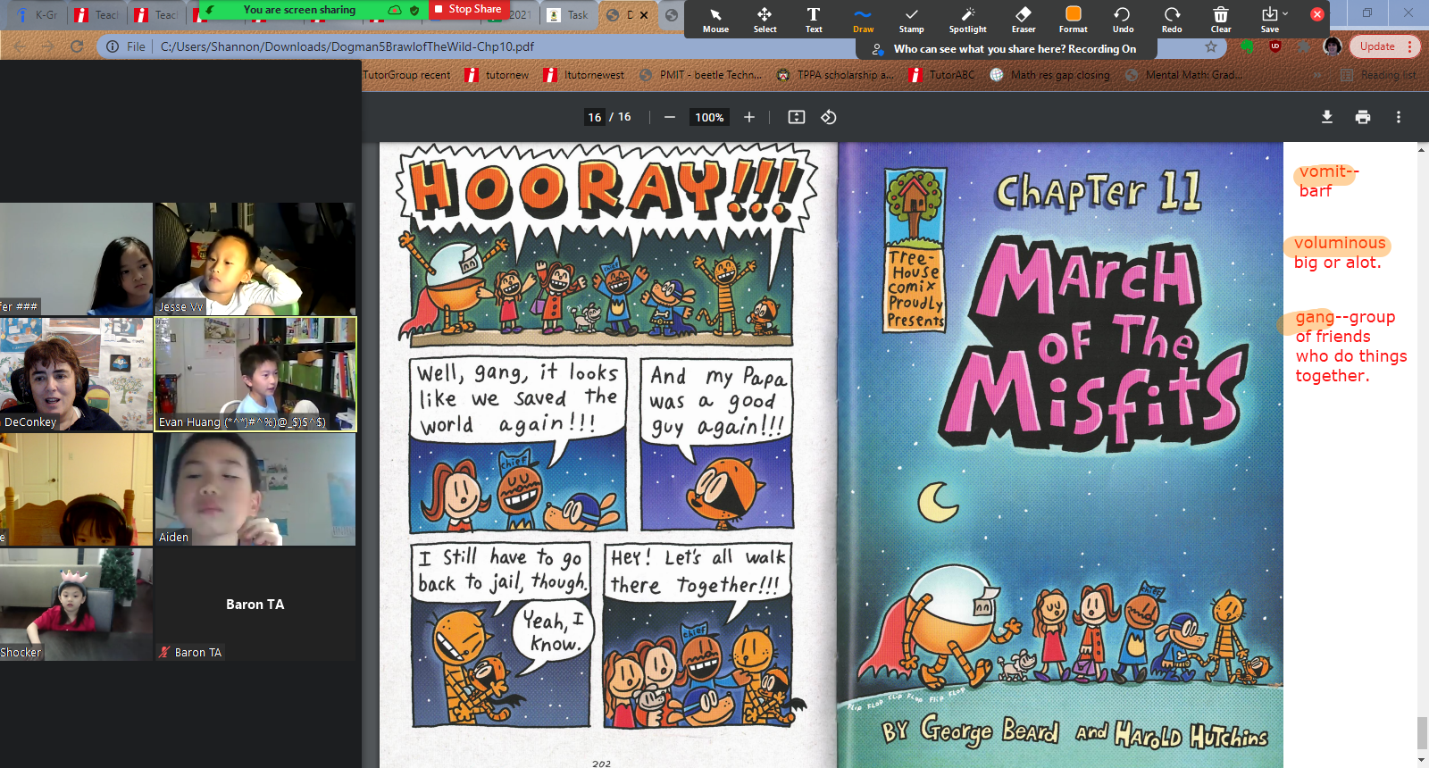The height and width of the screenshot is (768, 1429).
Task: Click the 'You are screen sharing' green banner
Action: (299, 10)
